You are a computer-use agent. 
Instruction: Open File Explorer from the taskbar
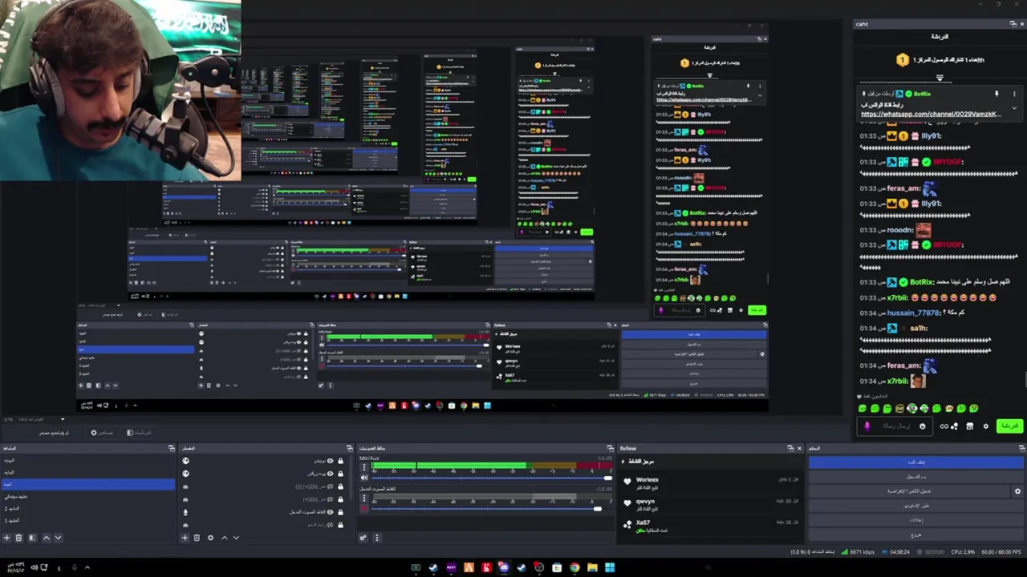point(592,567)
